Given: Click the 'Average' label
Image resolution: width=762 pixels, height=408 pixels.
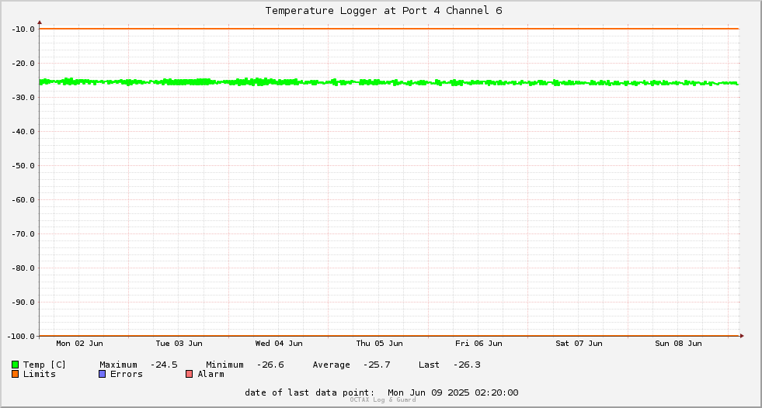Looking at the screenshot, I should point(332,365).
